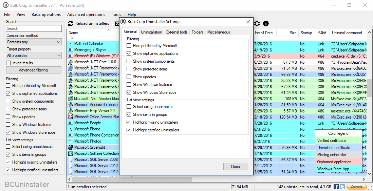Click the info icon in the toolbar
The width and height of the screenshot is (373, 191).
pyautogui.click(x=266, y=23)
